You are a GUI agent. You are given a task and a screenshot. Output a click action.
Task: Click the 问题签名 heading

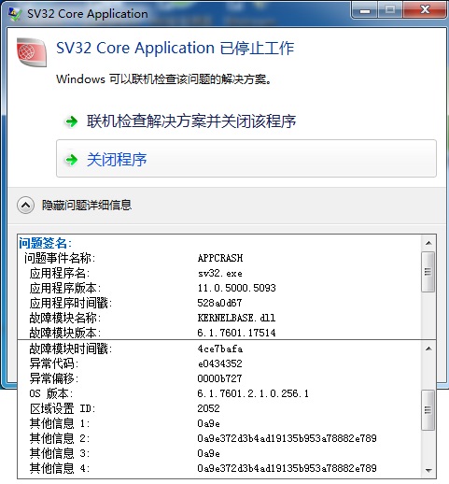pos(45,243)
